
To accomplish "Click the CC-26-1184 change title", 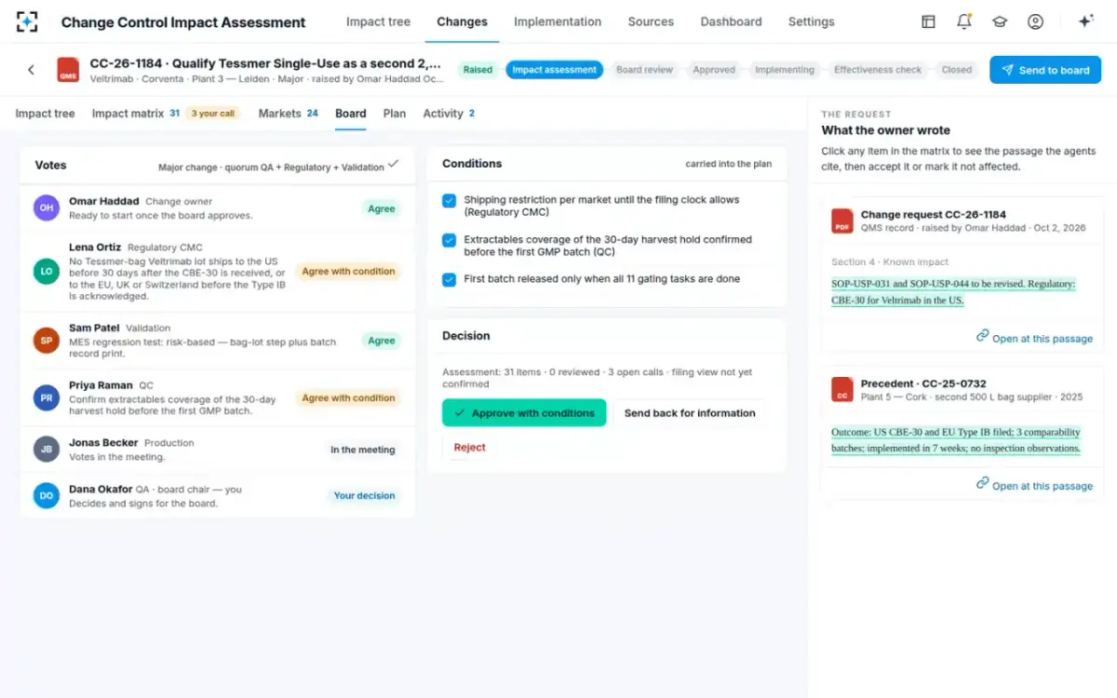I will [x=265, y=64].
